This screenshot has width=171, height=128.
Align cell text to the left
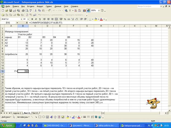point(44,19)
